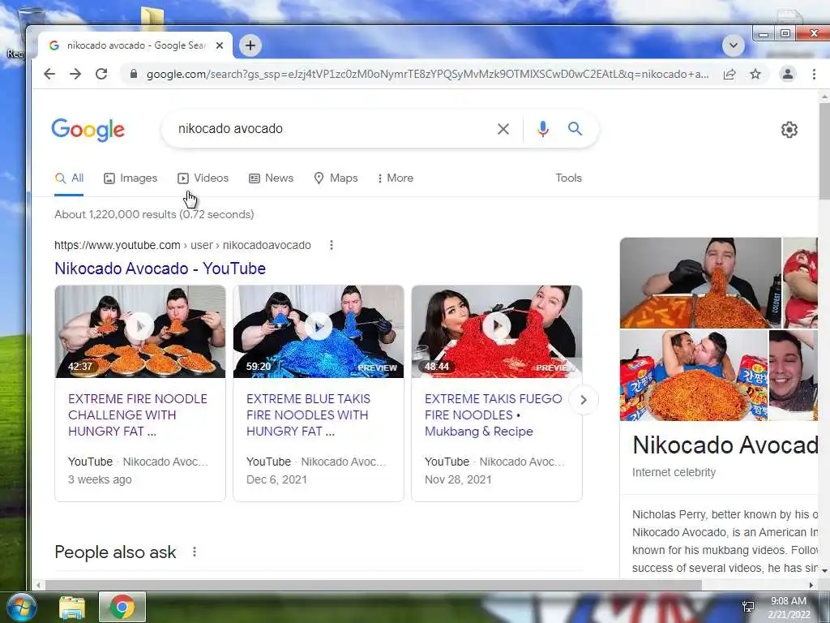Play the 42:37 Extreme Fire Noodle video thumbnail
This screenshot has width=830, height=623.
tap(140, 332)
